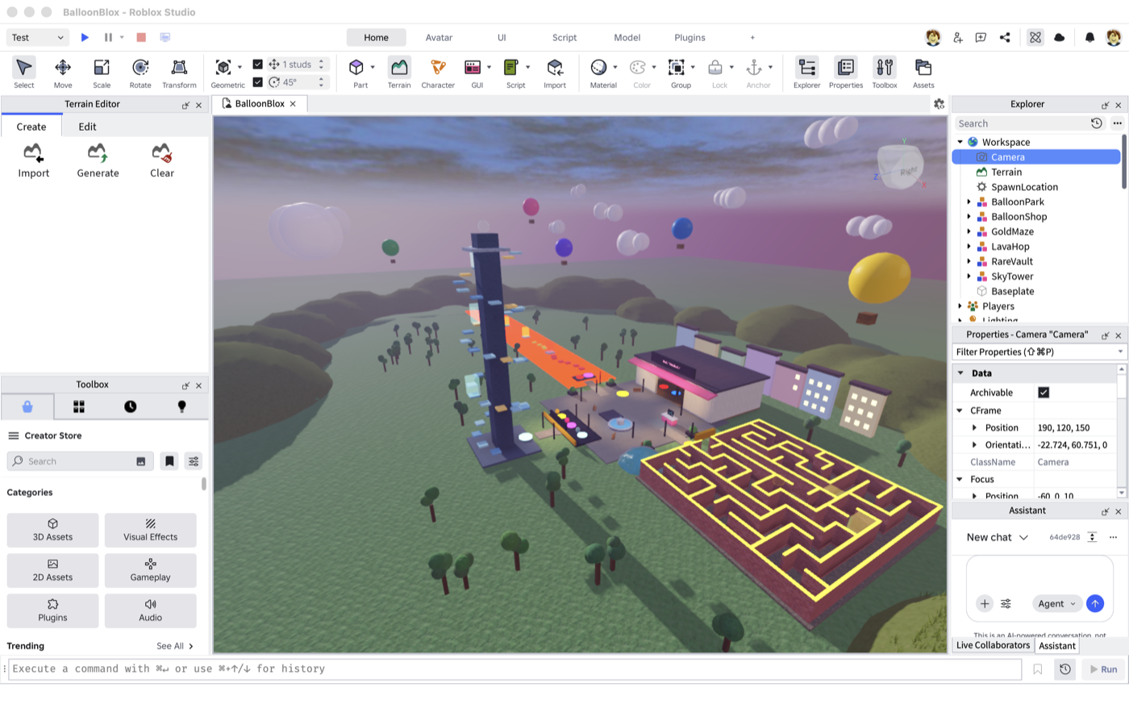The width and height of the screenshot is (1129, 708).
Task: Click See All trending link
Action: click(175, 646)
